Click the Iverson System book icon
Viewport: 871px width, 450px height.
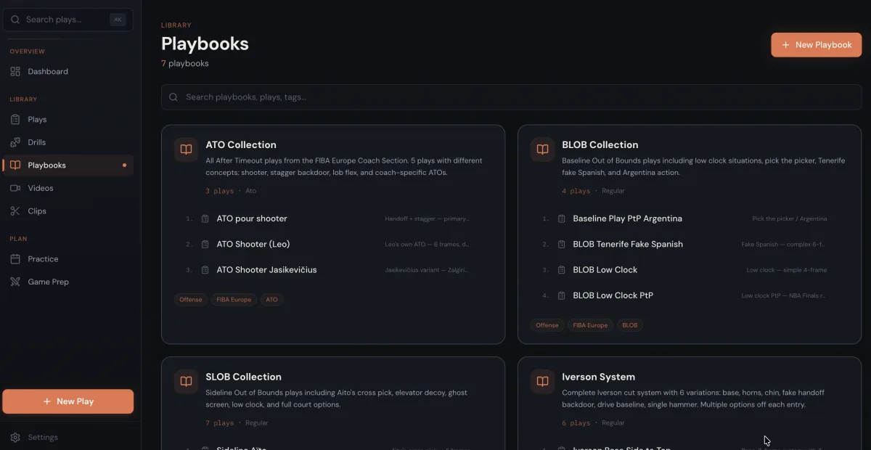pyautogui.click(x=542, y=382)
